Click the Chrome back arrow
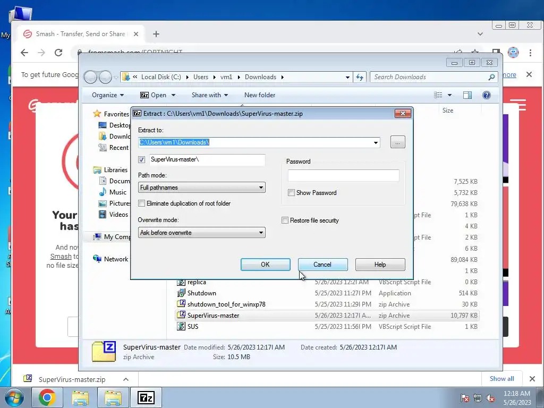 (x=24, y=53)
